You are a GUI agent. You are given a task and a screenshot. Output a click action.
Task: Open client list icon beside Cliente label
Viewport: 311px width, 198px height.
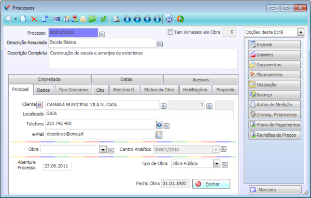coord(40,105)
